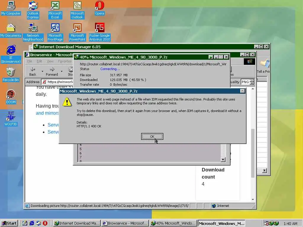Click the Show Desktop quick launch icon
This screenshot has height=227, width=303.
click(x=25, y=223)
